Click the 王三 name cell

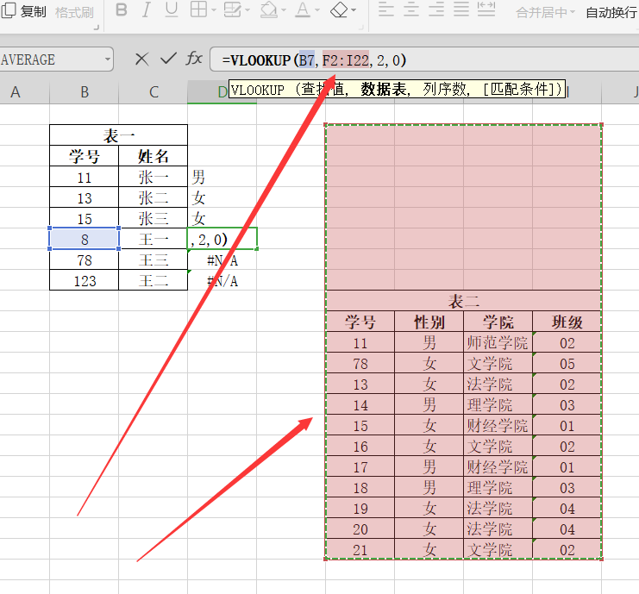pyautogui.click(x=153, y=259)
